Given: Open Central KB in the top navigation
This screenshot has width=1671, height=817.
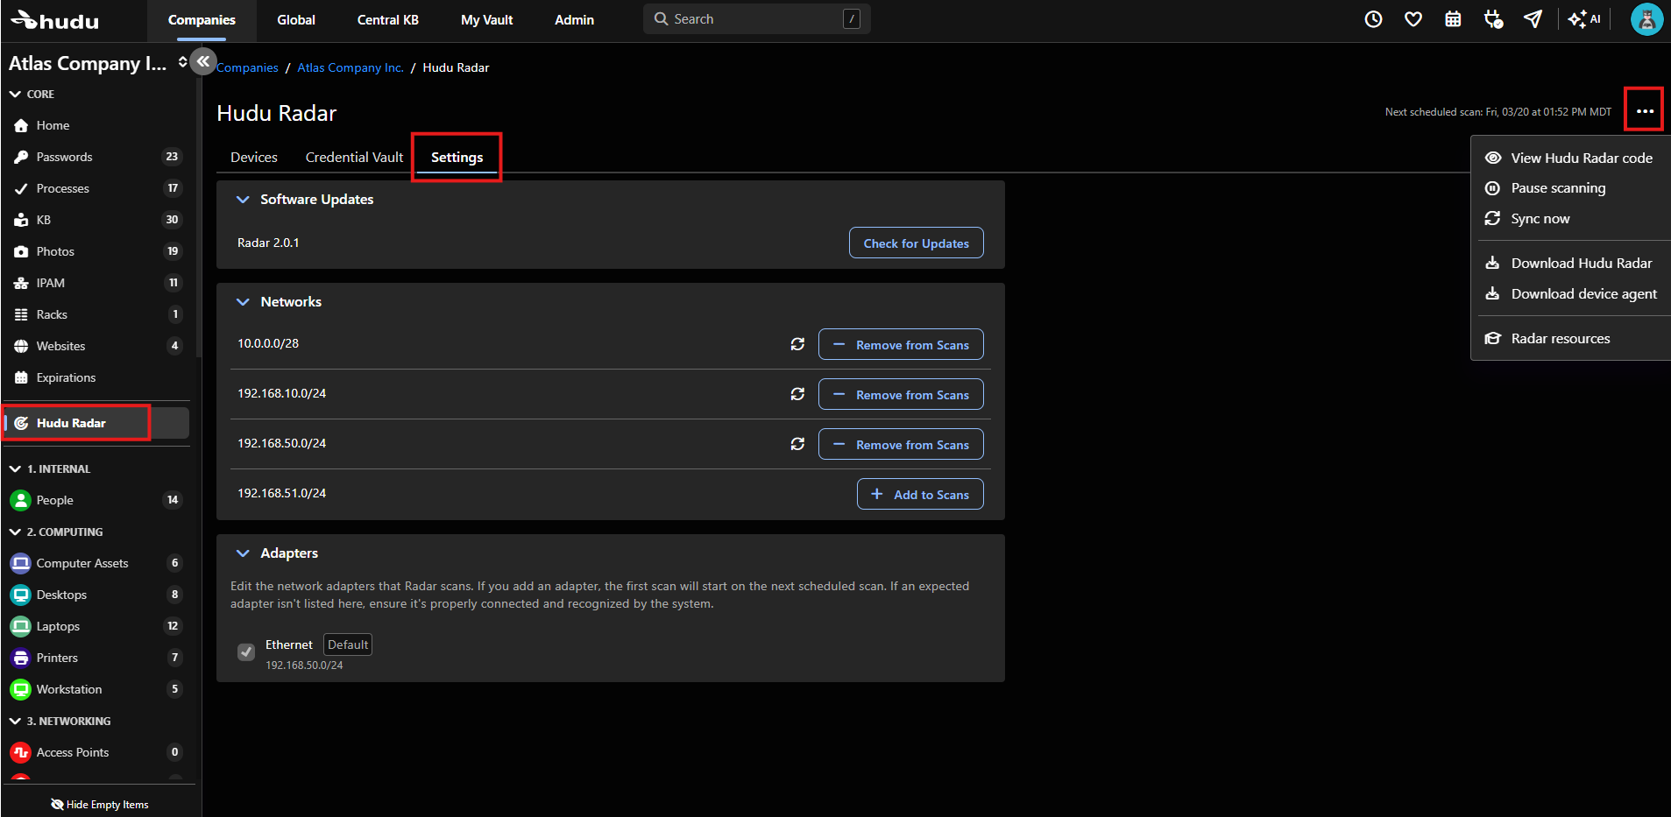Looking at the screenshot, I should tap(388, 19).
